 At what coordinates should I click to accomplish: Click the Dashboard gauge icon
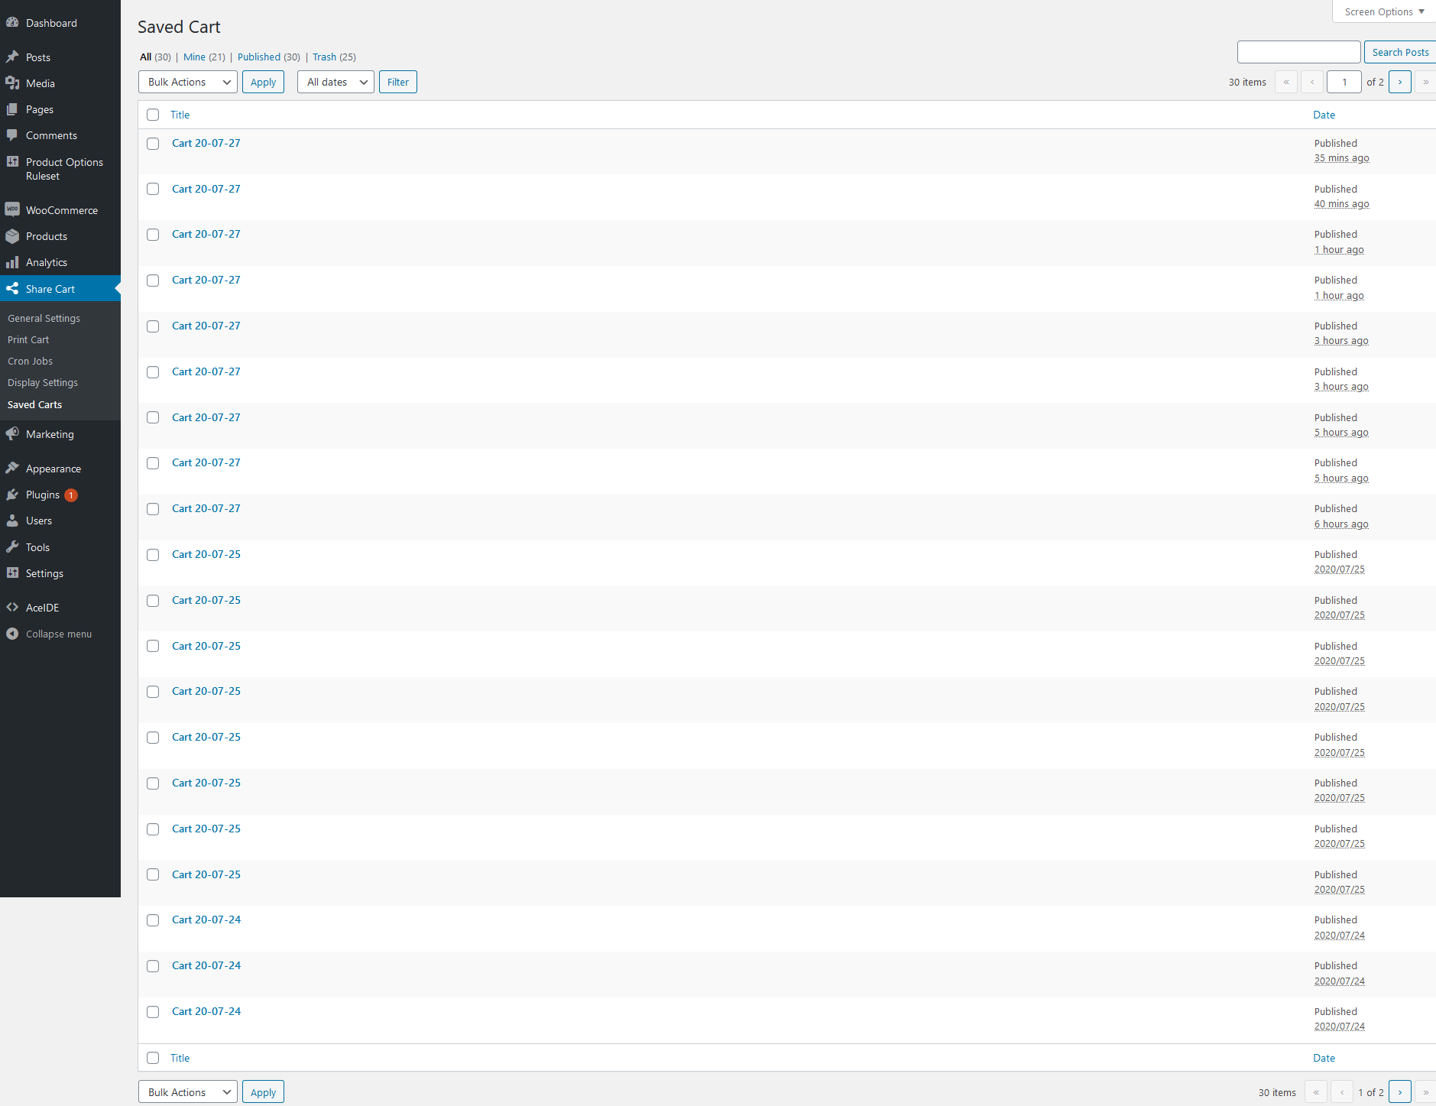click(12, 23)
